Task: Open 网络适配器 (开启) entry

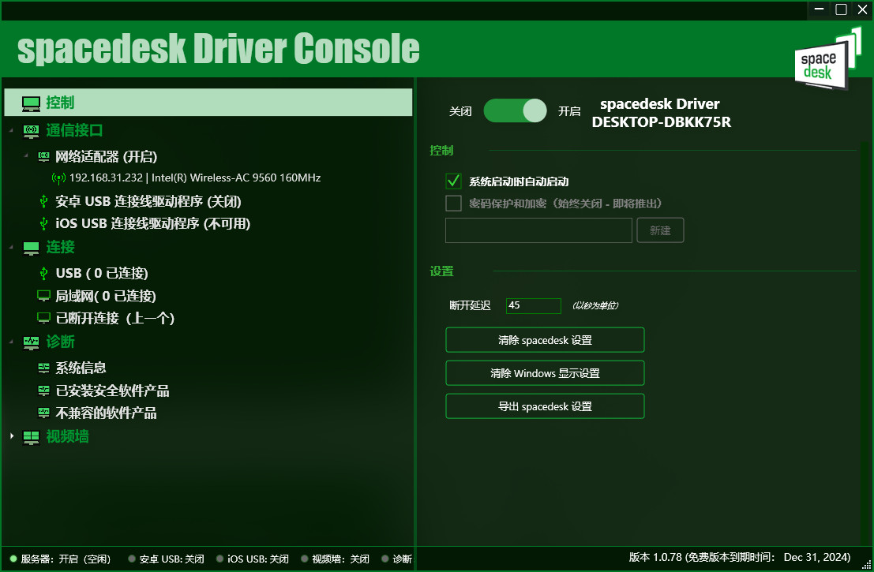Action: click(106, 156)
